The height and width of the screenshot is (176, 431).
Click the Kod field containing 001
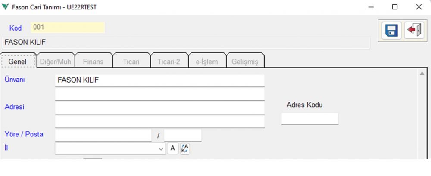(x=68, y=28)
